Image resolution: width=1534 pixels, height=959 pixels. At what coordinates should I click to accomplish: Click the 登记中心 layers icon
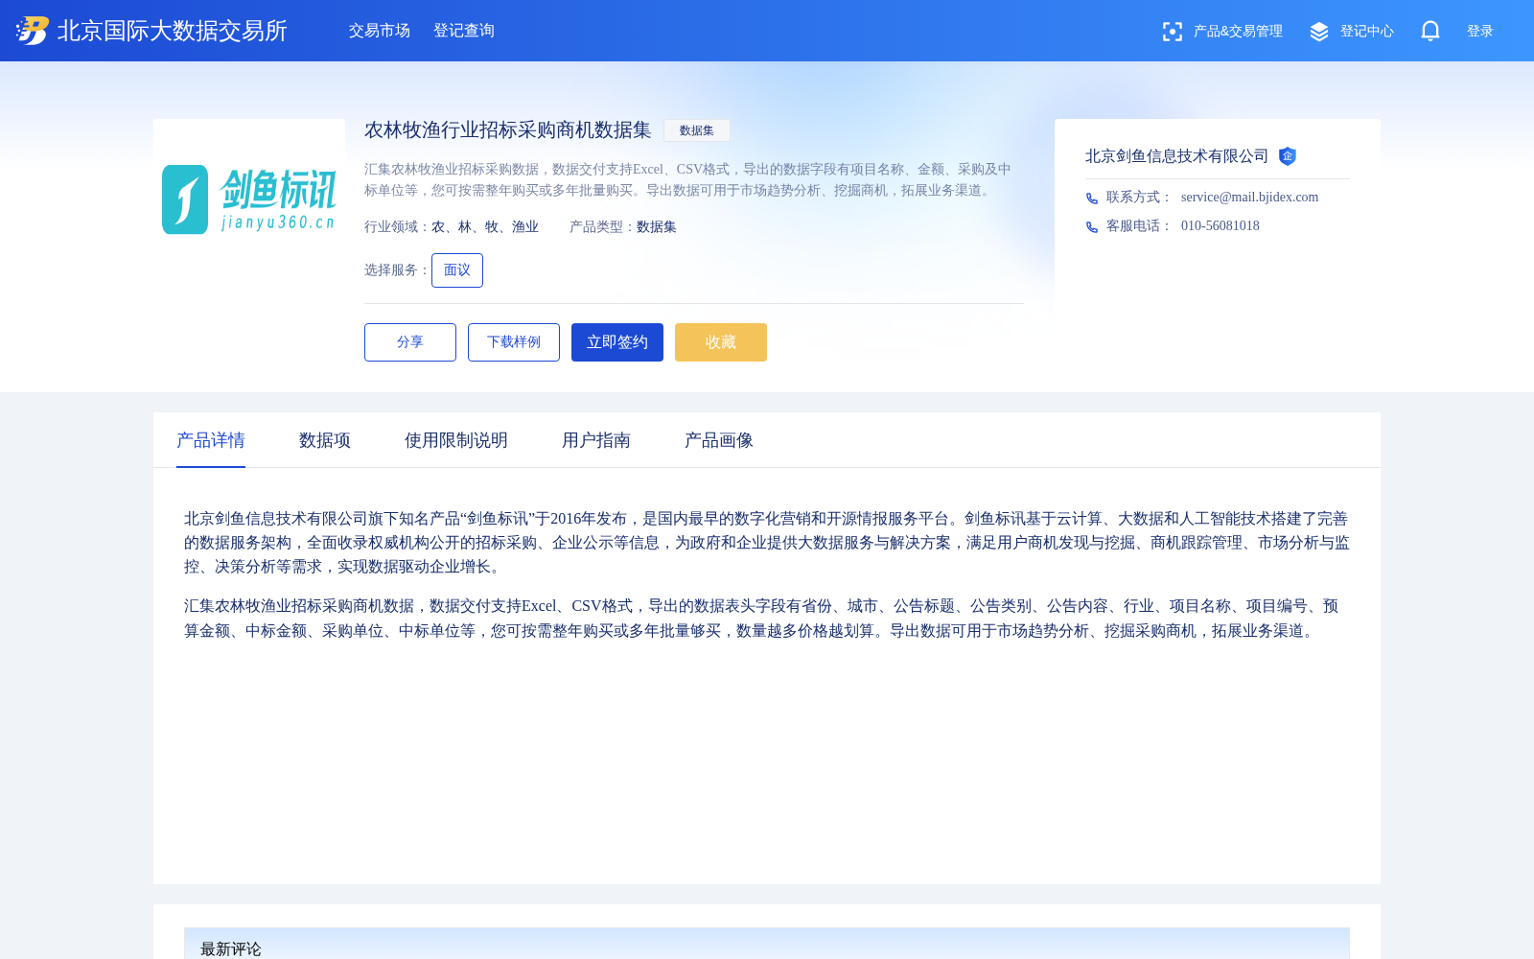pyautogui.click(x=1319, y=32)
